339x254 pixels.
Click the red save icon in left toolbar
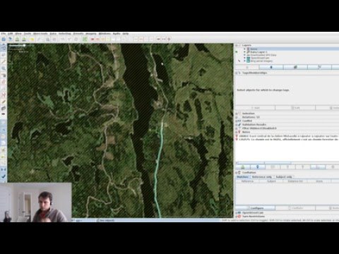click(x=4, y=95)
